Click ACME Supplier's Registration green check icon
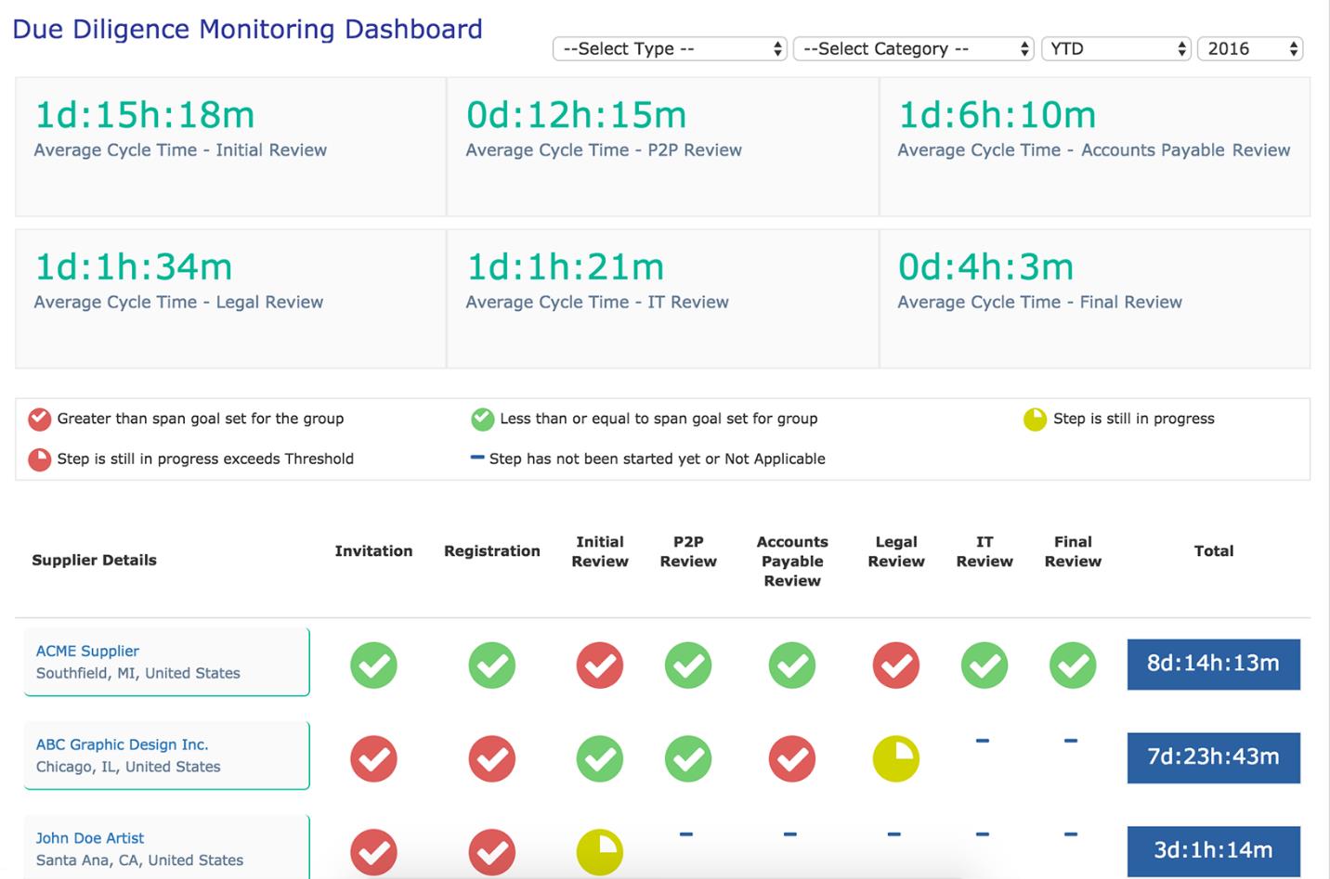The width and height of the screenshot is (1330, 879). (x=492, y=666)
